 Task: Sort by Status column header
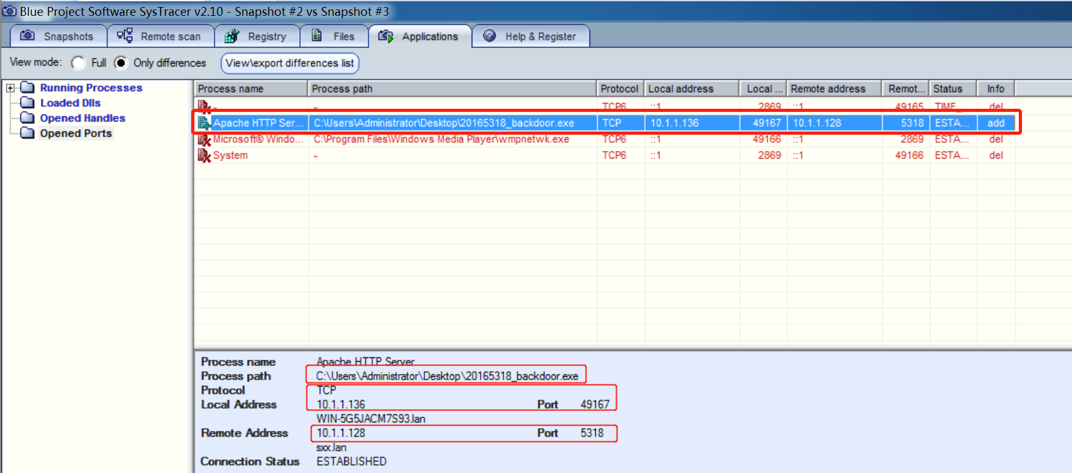[953, 89]
